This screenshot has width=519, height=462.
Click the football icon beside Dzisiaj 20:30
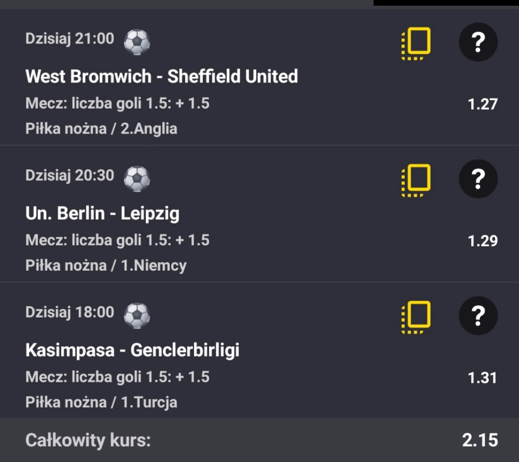(137, 179)
